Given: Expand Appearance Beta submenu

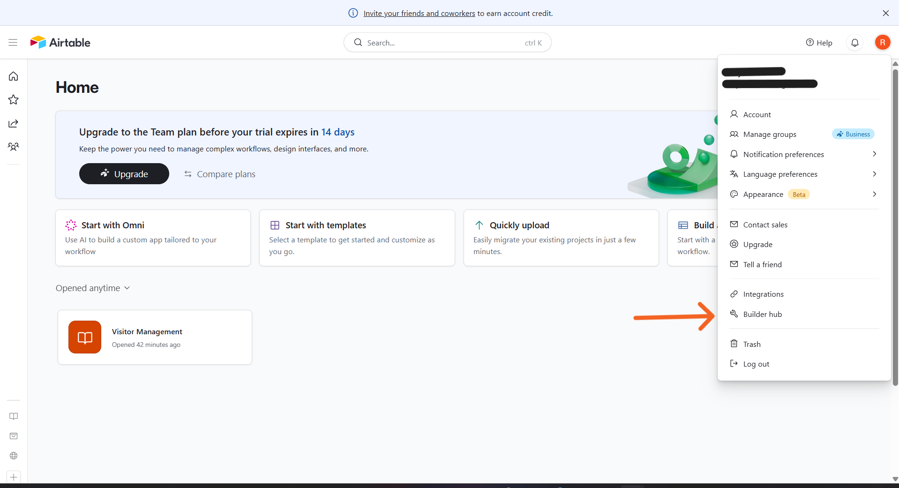Looking at the screenshot, I should tap(804, 195).
